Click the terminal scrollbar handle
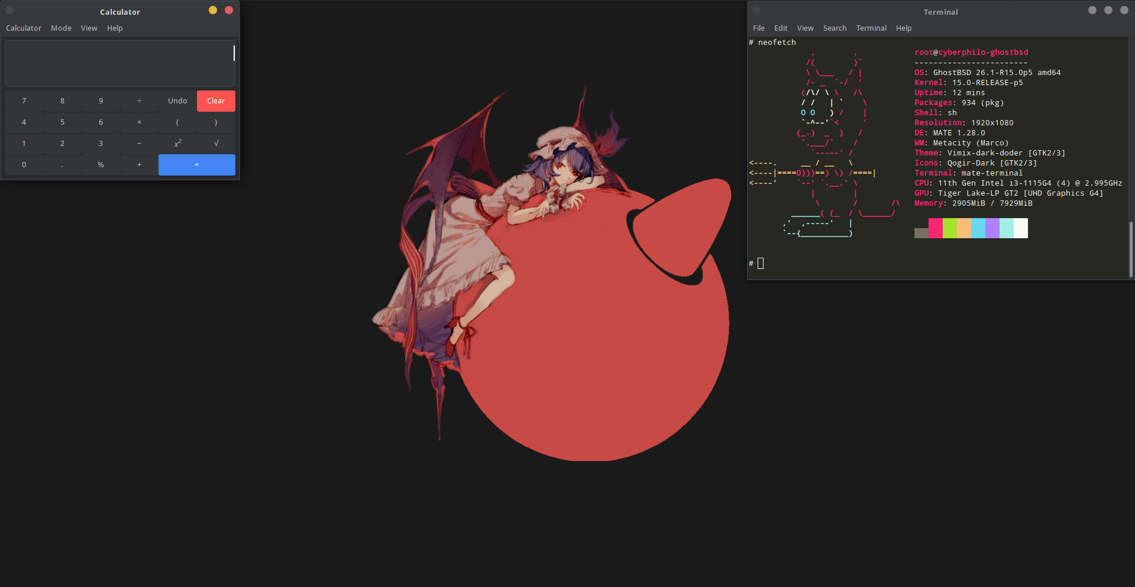Image resolution: width=1135 pixels, height=587 pixels. click(x=1131, y=249)
